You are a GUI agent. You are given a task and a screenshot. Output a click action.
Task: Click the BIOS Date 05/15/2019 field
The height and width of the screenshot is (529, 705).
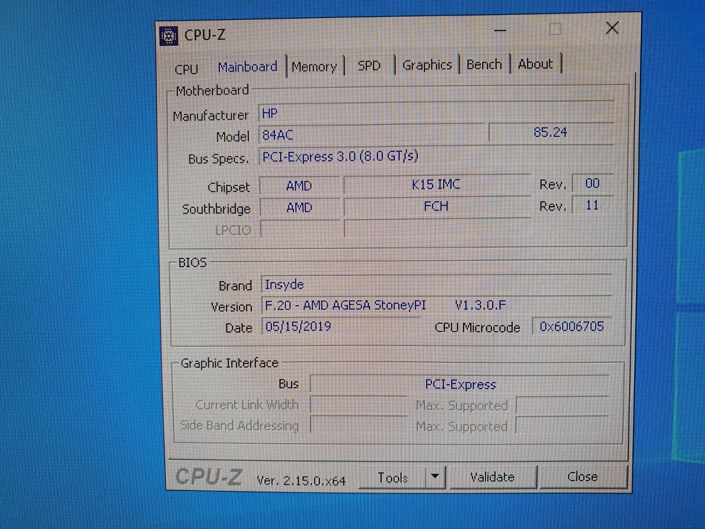(x=341, y=327)
